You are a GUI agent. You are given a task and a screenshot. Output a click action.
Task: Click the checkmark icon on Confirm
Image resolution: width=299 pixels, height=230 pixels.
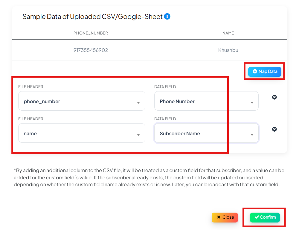(257, 217)
